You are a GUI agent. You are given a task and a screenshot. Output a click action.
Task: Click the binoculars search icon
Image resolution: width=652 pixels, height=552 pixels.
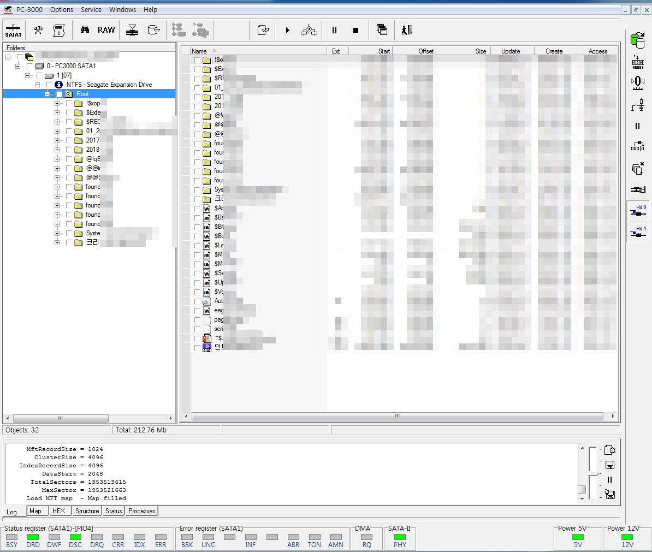click(x=85, y=30)
